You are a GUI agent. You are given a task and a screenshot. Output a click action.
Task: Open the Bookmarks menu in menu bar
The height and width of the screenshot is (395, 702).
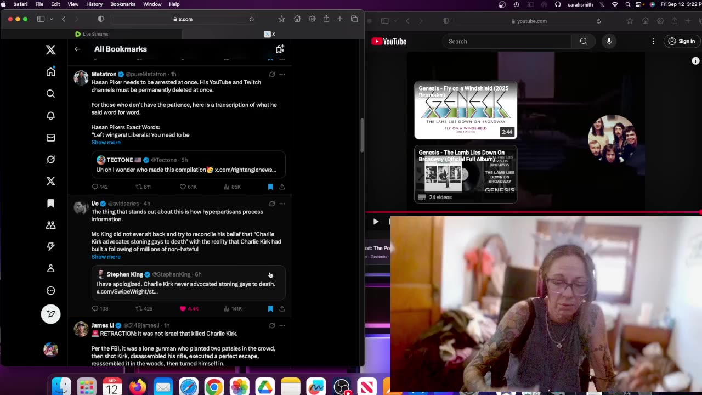(123, 4)
